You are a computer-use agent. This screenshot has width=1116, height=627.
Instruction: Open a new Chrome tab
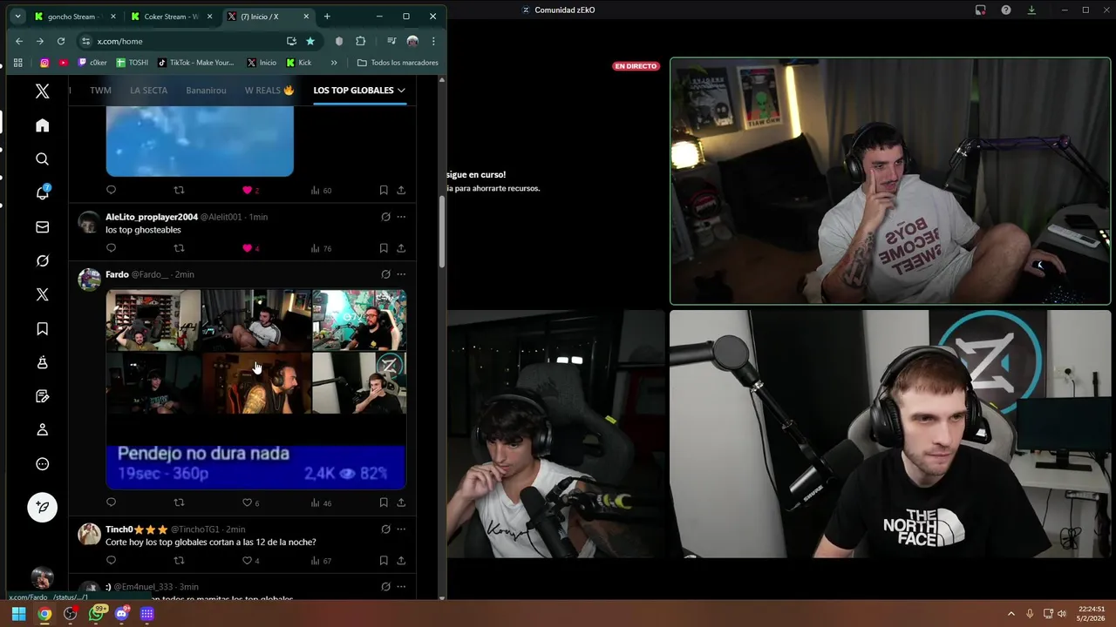327,17
